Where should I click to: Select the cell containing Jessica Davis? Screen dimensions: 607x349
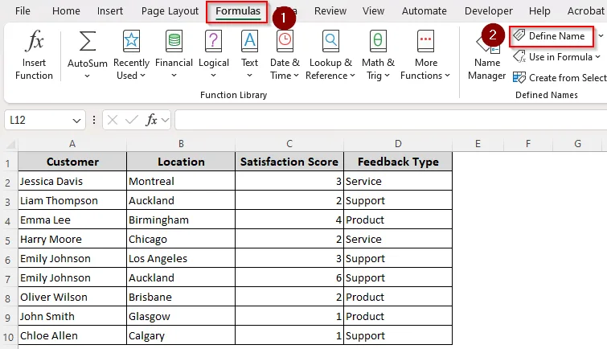point(72,181)
